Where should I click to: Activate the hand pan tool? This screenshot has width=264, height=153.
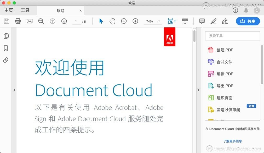pos(112,21)
